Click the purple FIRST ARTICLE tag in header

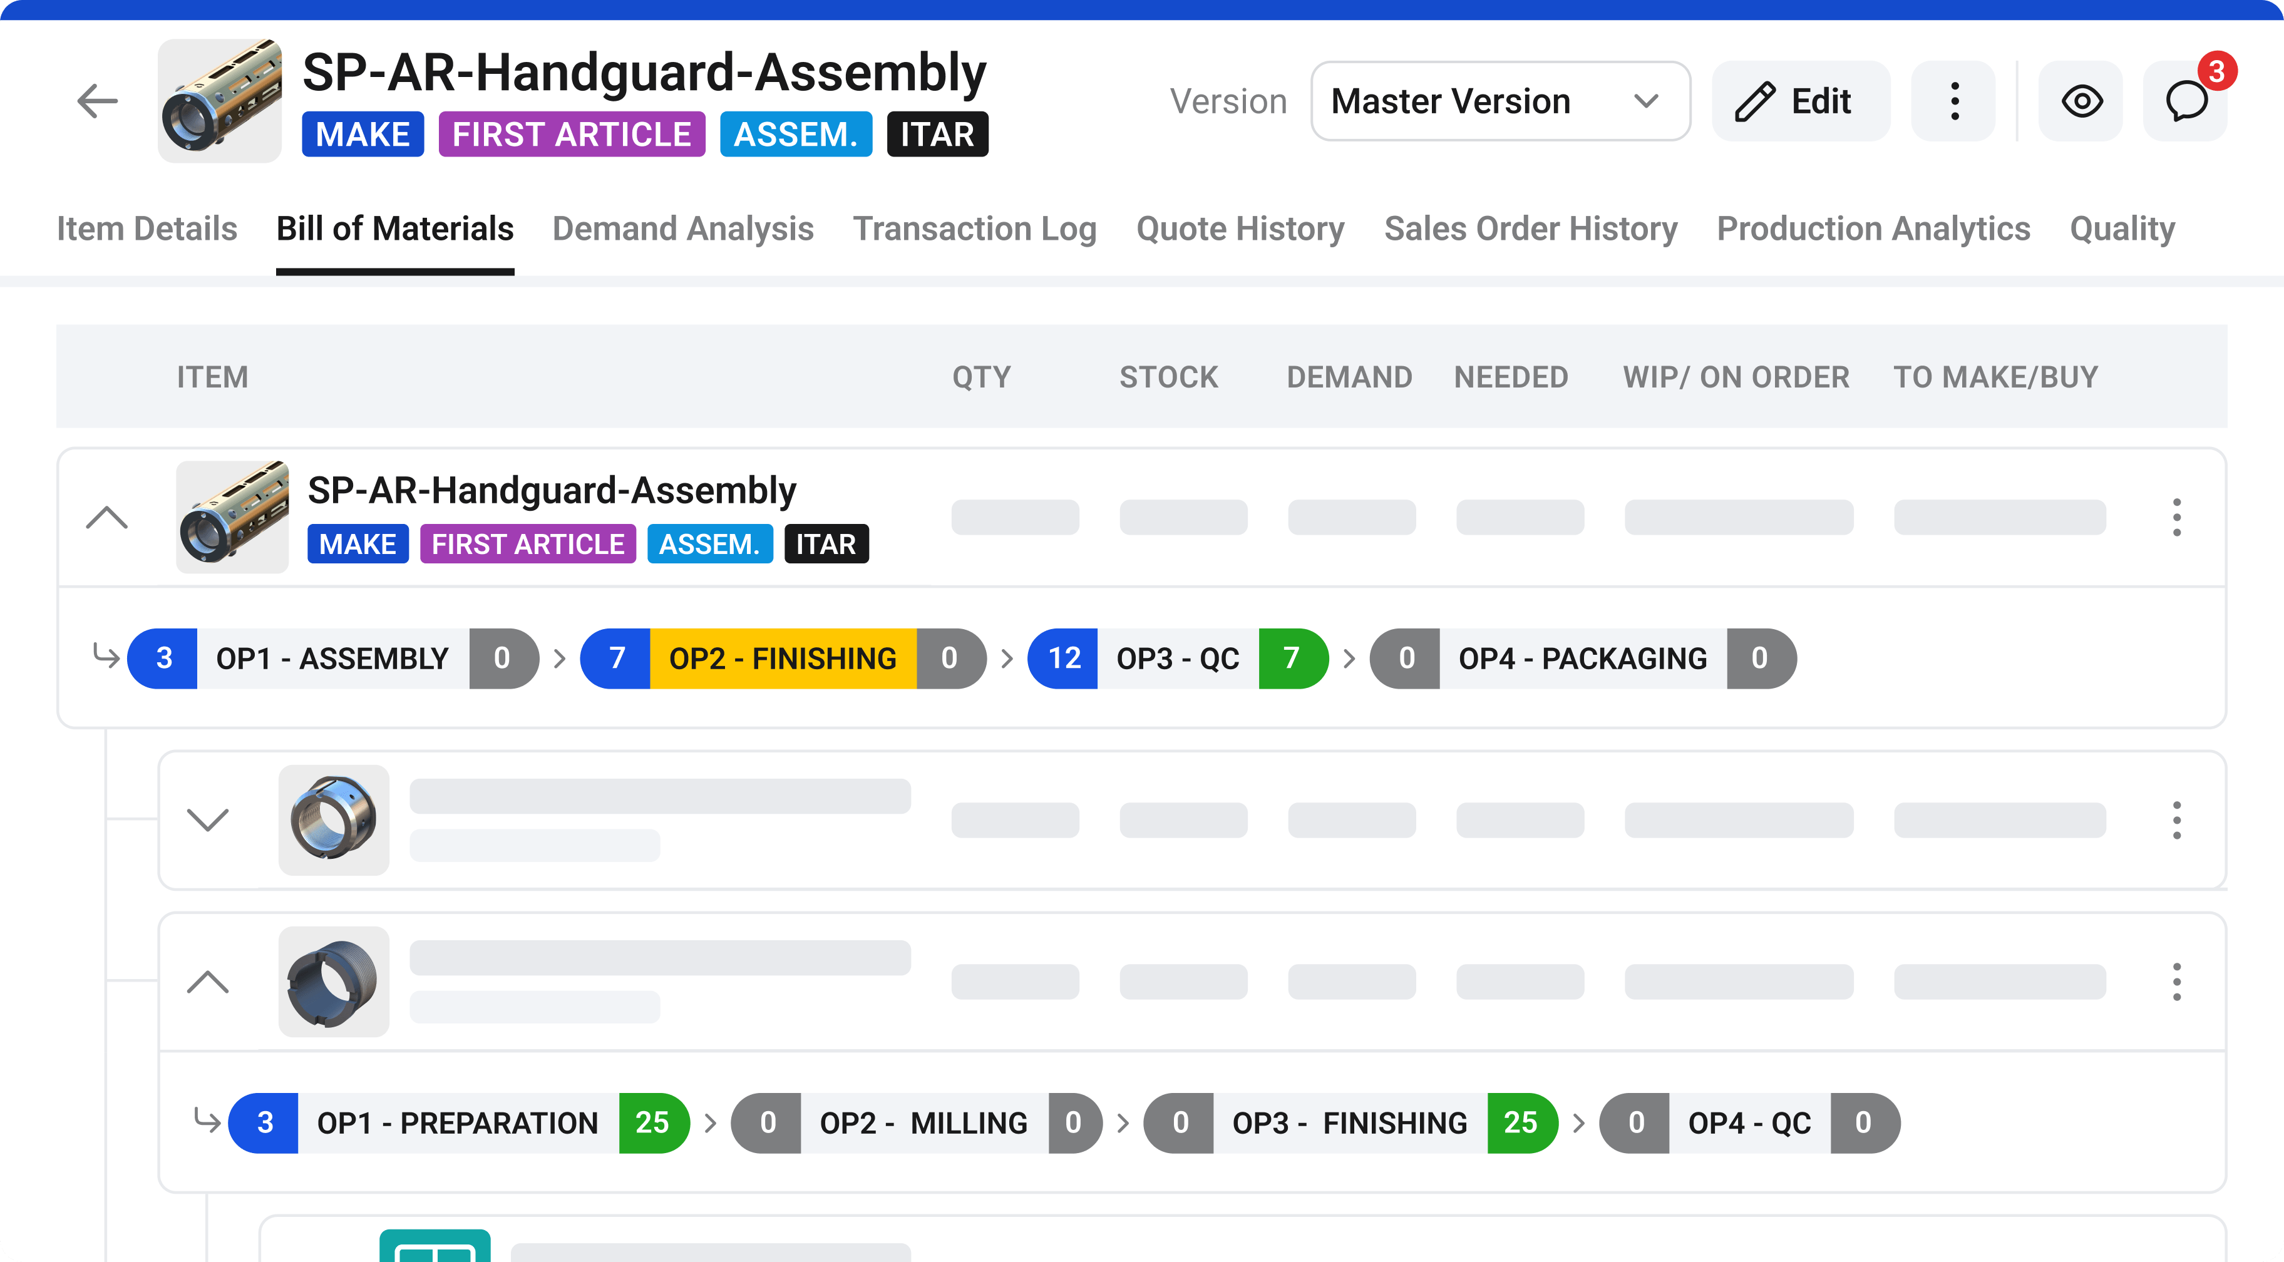571,135
